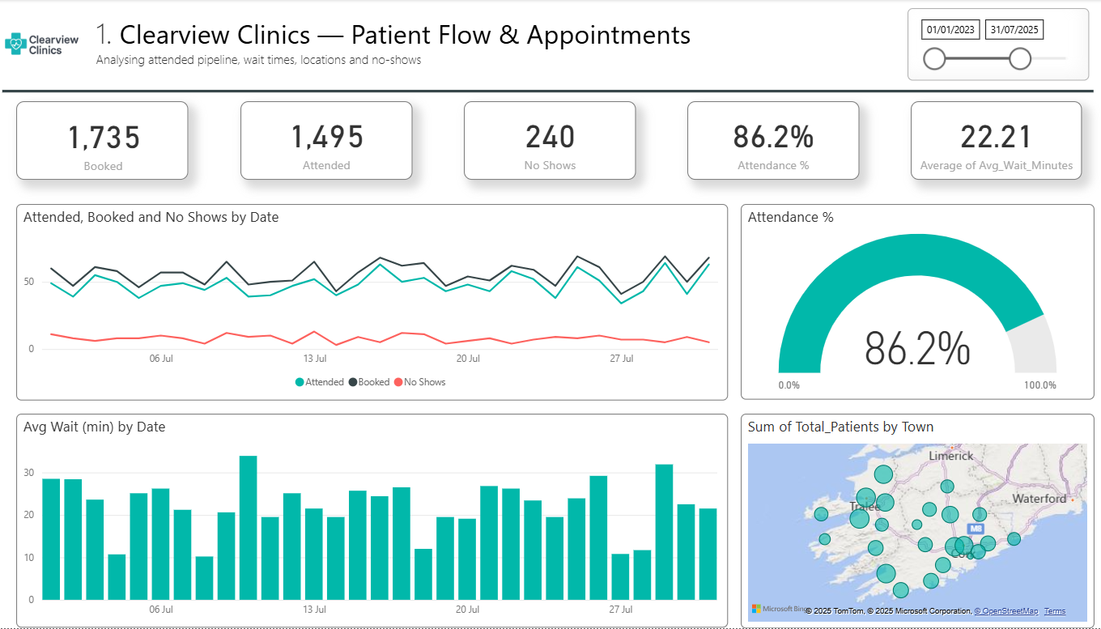Click the westernmost bubble on the map

pos(821,515)
